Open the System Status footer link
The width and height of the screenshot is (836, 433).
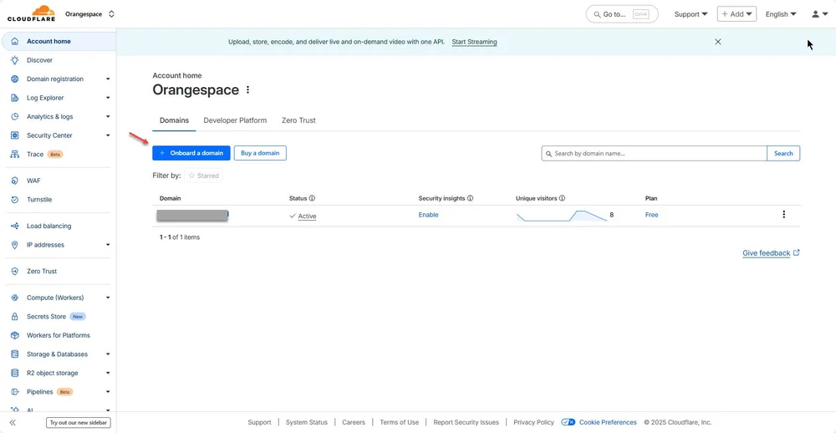click(x=307, y=422)
